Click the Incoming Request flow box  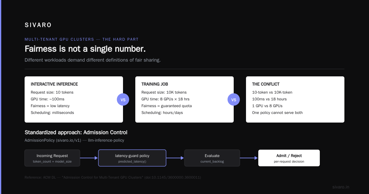pos(52,158)
